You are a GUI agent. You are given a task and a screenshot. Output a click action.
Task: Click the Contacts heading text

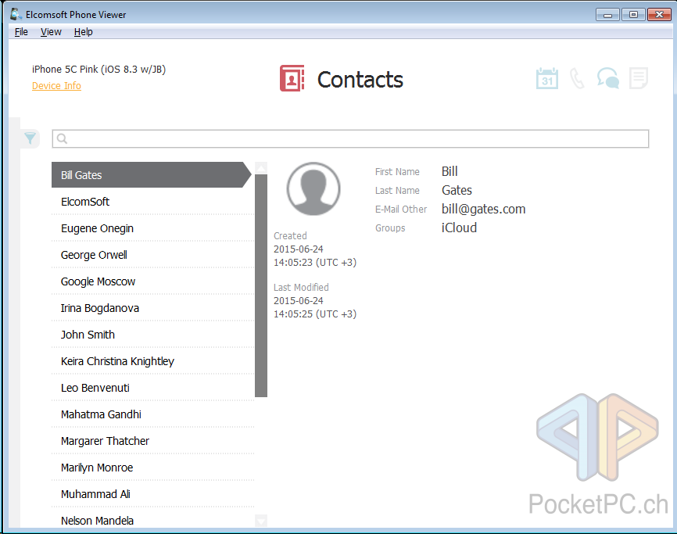360,80
